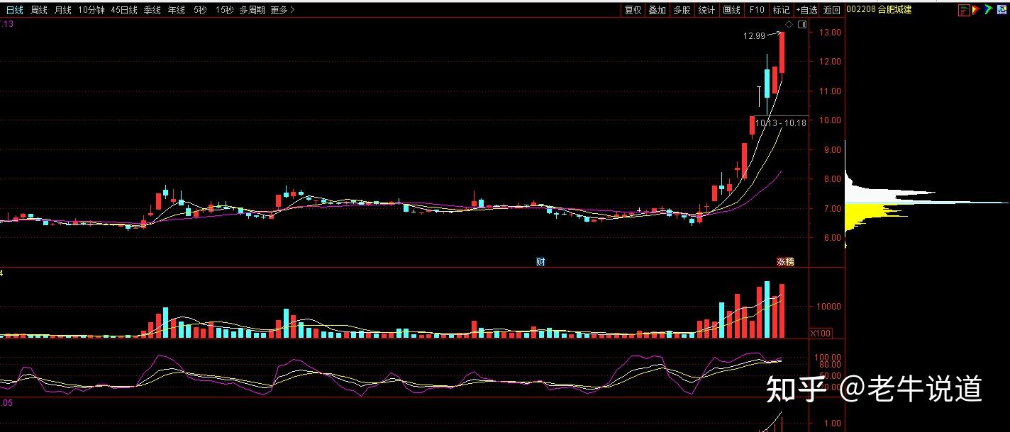1010x432 pixels.
Task: Select the 15秒 period tab
Action: (224, 10)
